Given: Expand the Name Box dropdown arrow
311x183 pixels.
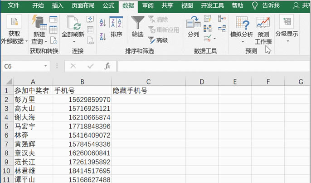Looking at the screenshot, I should [x=46, y=66].
